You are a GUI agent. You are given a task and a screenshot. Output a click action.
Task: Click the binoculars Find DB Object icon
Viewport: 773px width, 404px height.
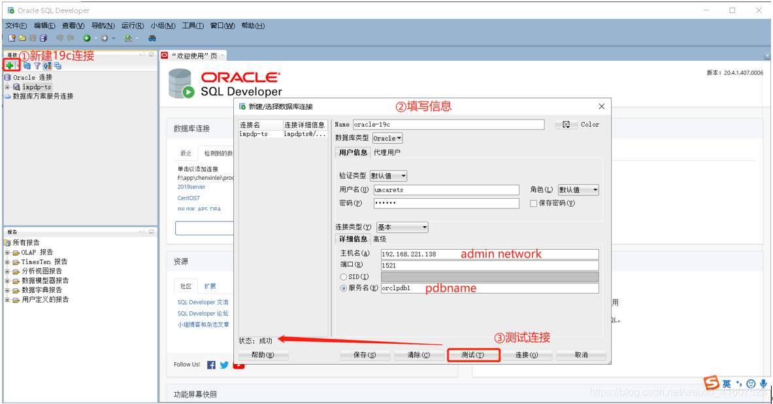point(152,38)
